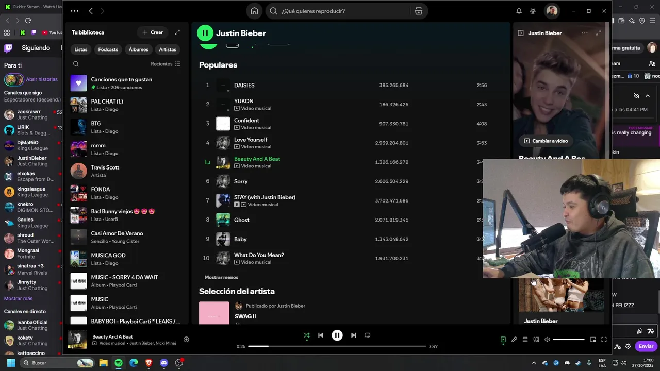The image size is (660, 371).
Task: Open the Spotify Browse icon in search bar
Action: tap(418, 11)
